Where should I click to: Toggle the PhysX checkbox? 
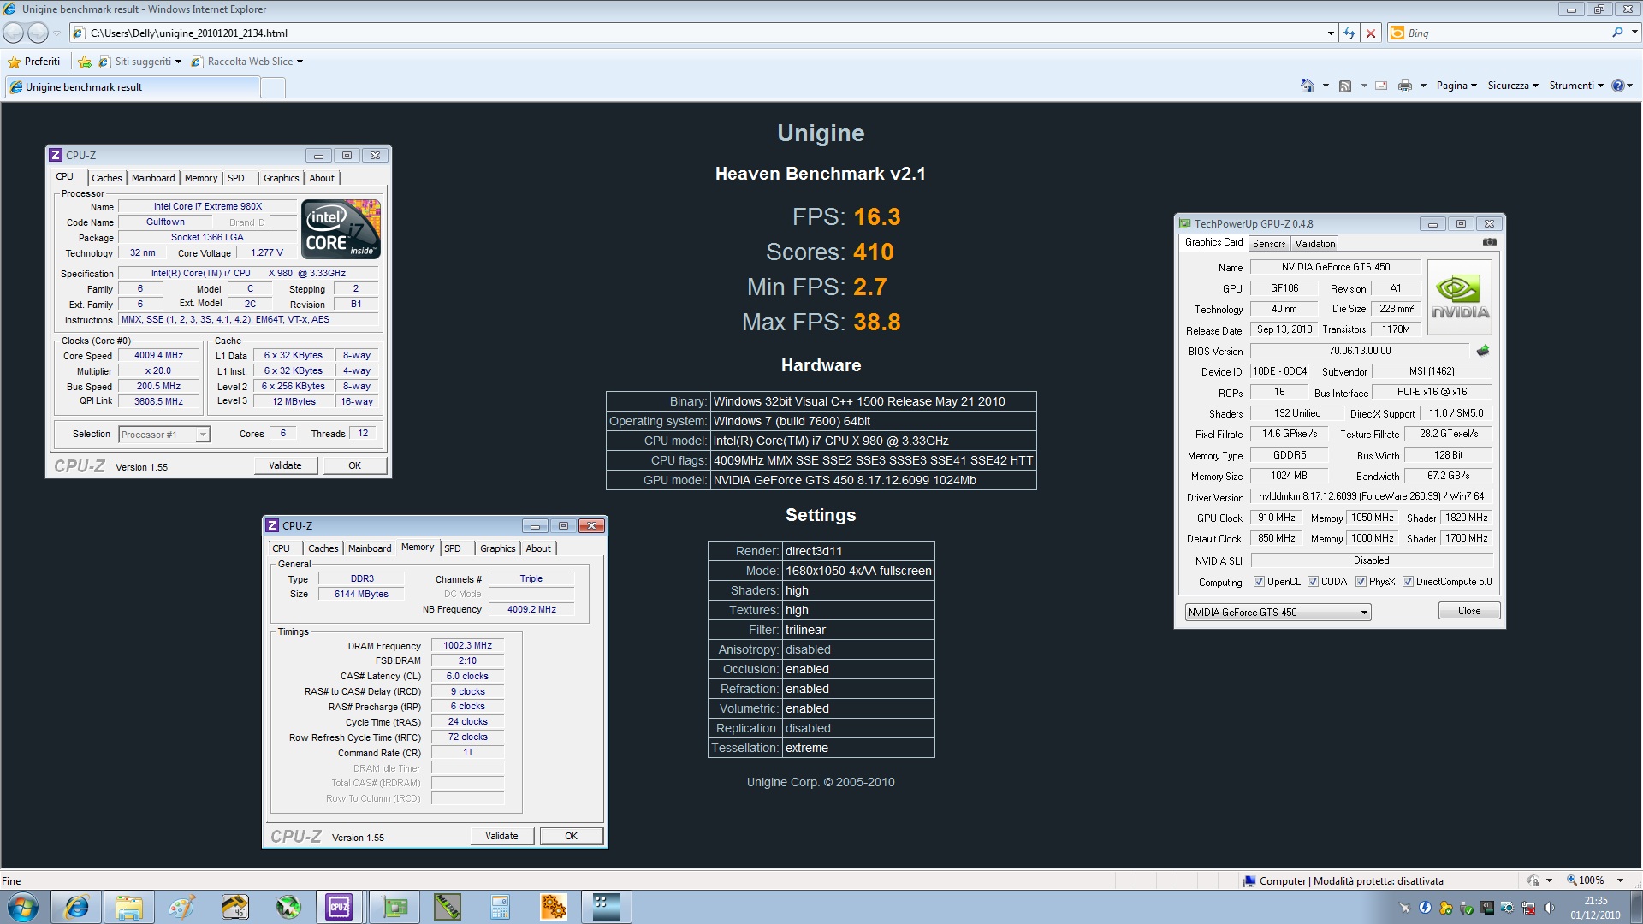click(1361, 582)
